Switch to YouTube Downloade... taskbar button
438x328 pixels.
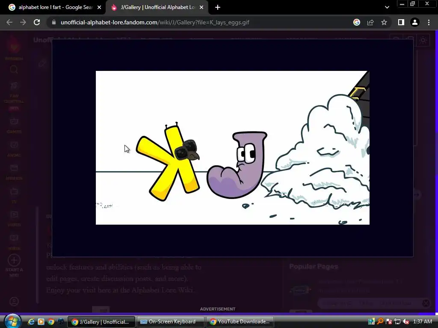pyautogui.click(x=240, y=322)
